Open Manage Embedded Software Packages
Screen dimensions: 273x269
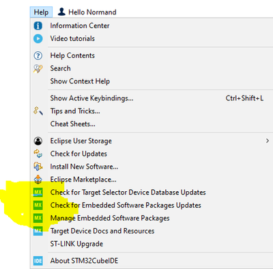point(110,218)
